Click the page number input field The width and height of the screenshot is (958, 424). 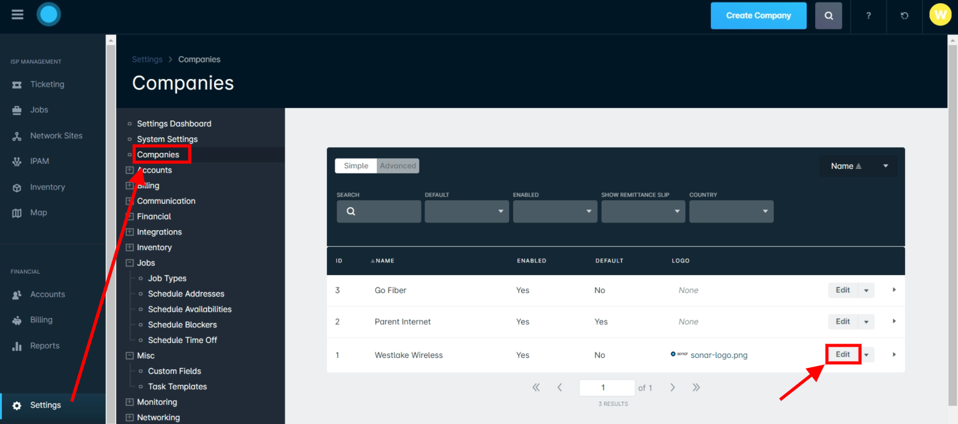tap(607, 388)
